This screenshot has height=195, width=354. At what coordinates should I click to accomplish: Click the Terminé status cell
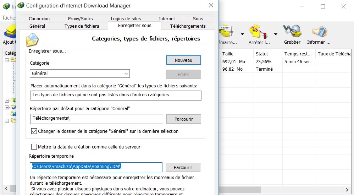(x=264, y=69)
